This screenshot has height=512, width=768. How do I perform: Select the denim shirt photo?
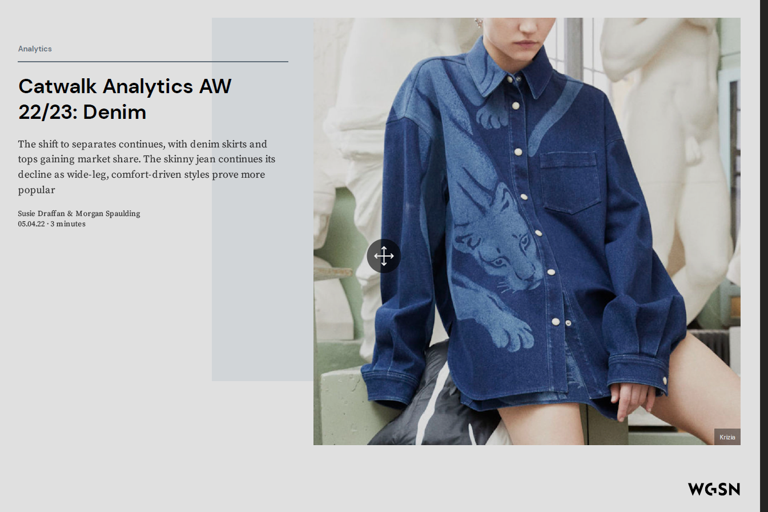click(x=527, y=231)
